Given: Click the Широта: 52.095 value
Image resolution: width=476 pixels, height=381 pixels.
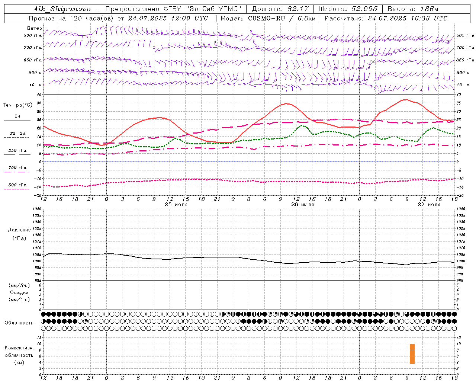Looking at the screenshot, I should click(348, 9).
